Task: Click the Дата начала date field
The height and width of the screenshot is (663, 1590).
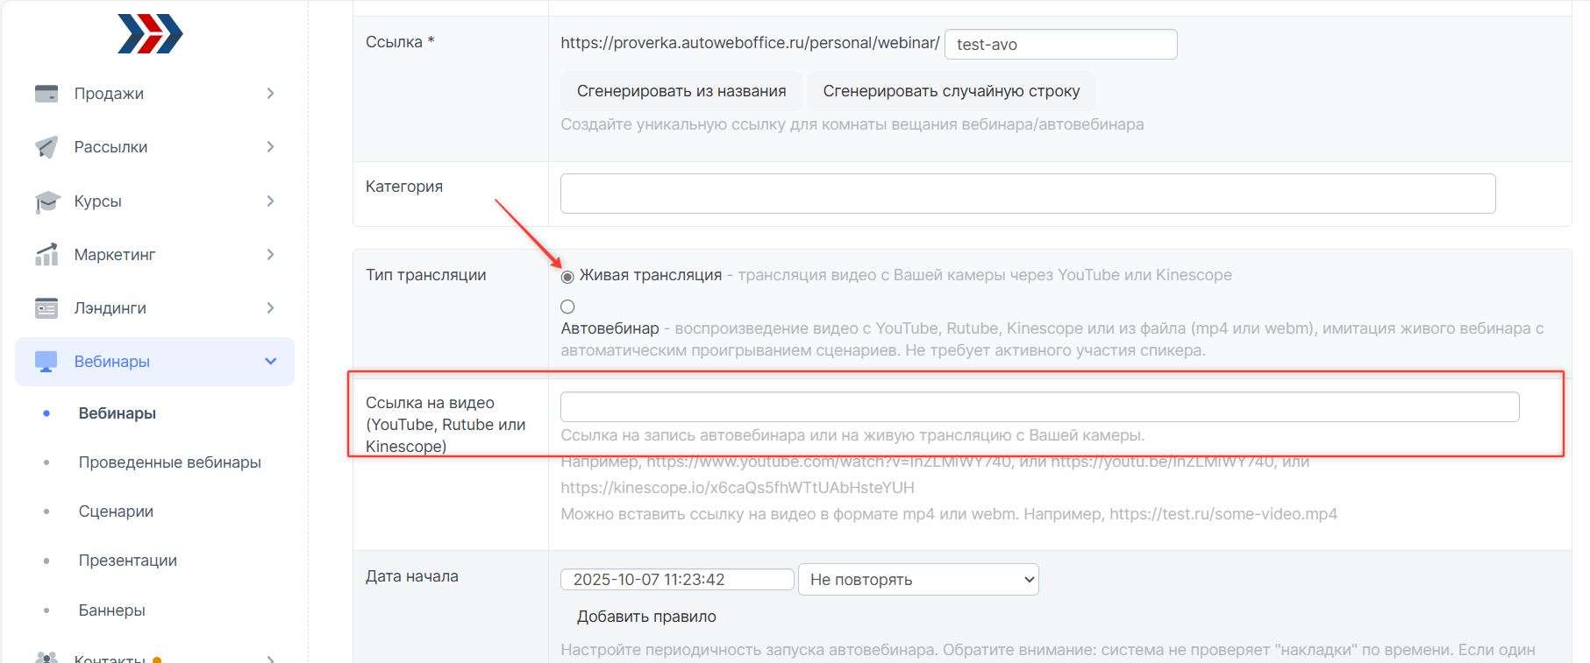Action: click(x=676, y=580)
